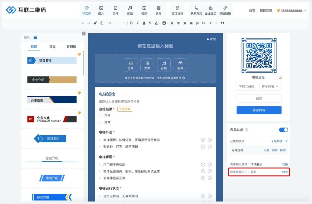
Task: Switch to the 正文 style tab
Action: coord(52,46)
